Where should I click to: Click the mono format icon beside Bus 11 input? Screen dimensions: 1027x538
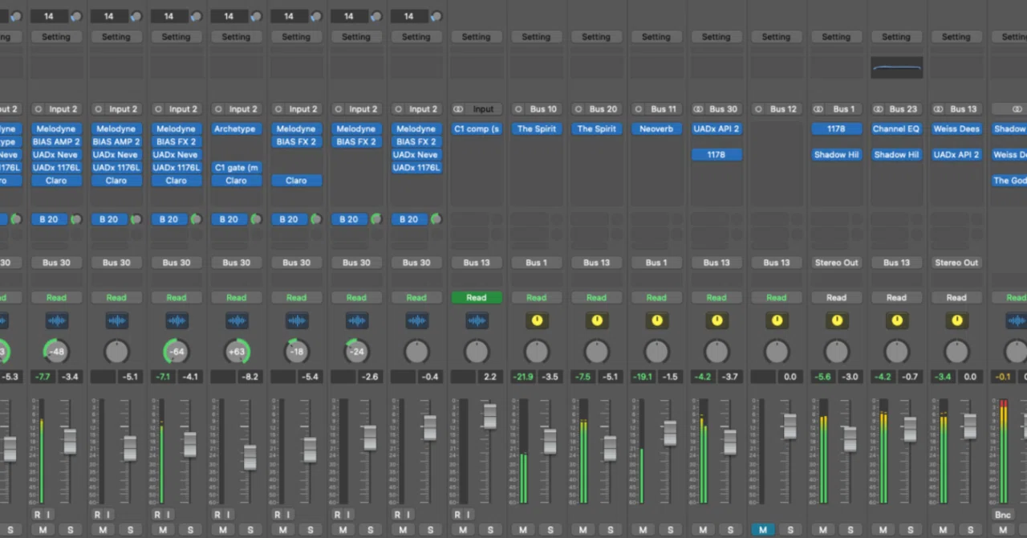638,109
